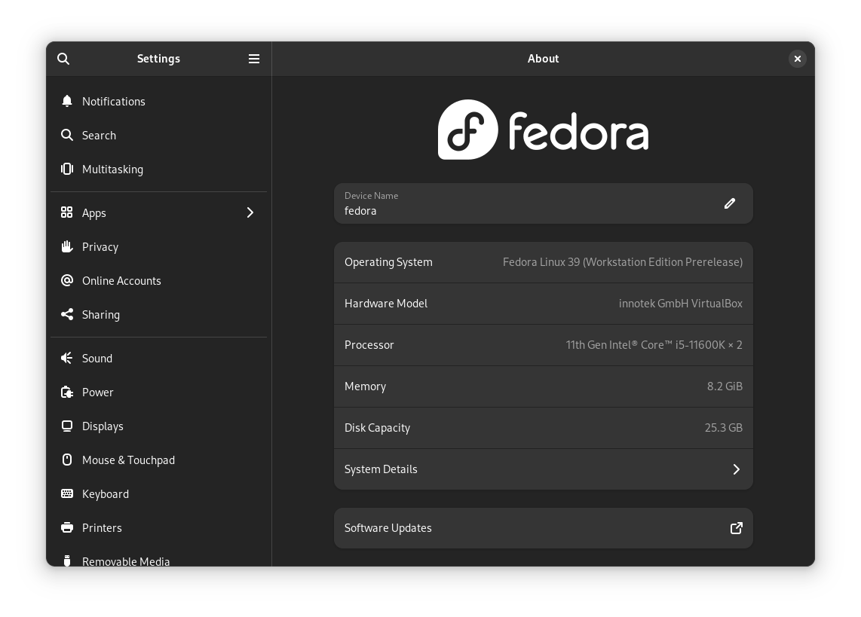Open Software Updates via external link icon
This screenshot has width=861, height=617.
pos(736,528)
